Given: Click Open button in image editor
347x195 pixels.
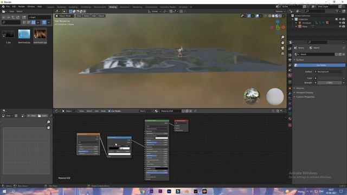Looking at the screenshot, I should click(x=42, y=115).
